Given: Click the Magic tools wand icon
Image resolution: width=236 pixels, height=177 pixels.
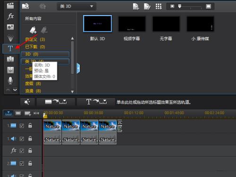Looking at the screenshot, I should click(27, 102).
